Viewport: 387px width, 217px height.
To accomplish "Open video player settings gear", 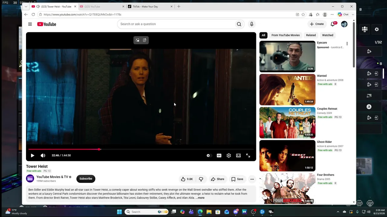I will point(229,156).
